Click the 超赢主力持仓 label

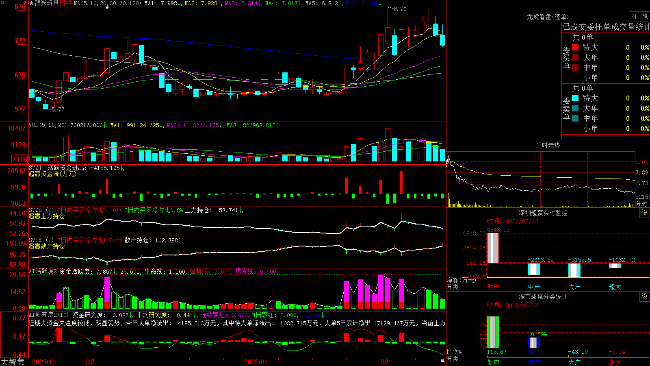coord(47,216)
